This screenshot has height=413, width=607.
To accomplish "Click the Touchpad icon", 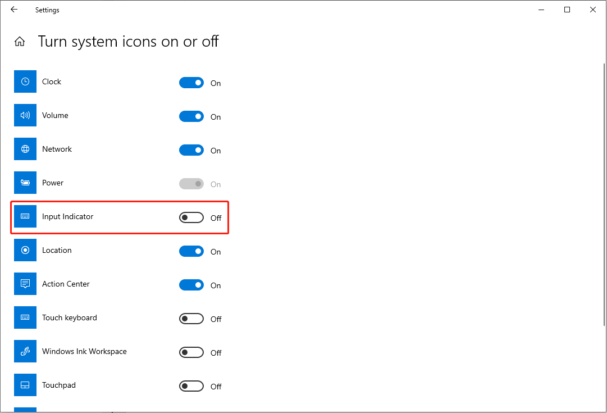I will click(x=25, y=385).
